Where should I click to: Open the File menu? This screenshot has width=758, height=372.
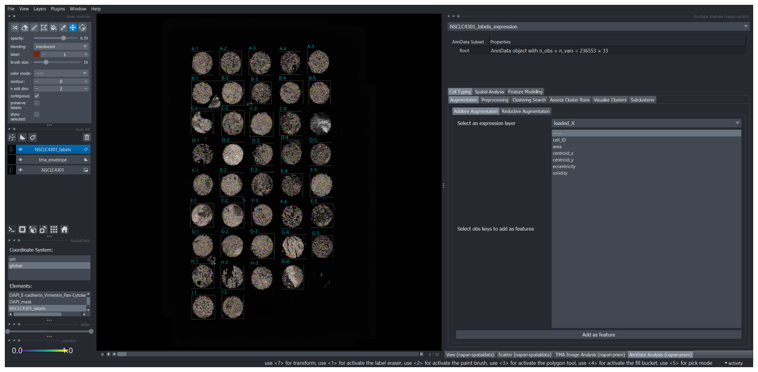click(x=11, y=9)
